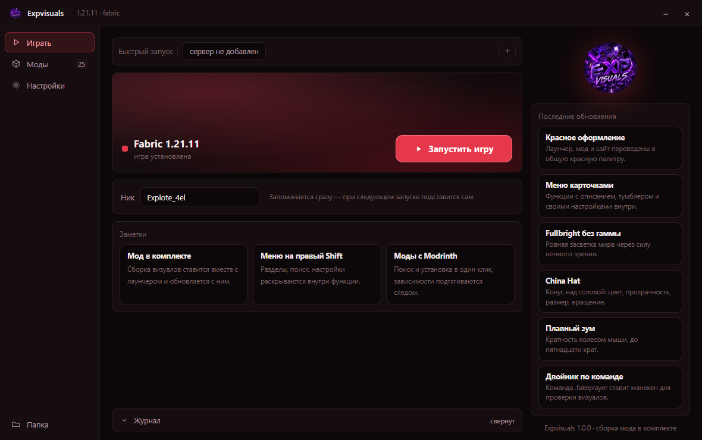Open the 'Меню карточками' update card
This screenshot has height=440, width=702.
(x=610, y=196)
